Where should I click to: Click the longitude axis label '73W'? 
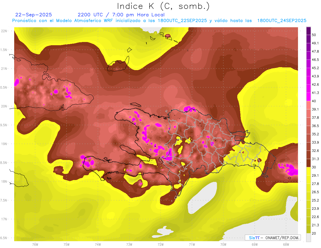coord(129,245)
